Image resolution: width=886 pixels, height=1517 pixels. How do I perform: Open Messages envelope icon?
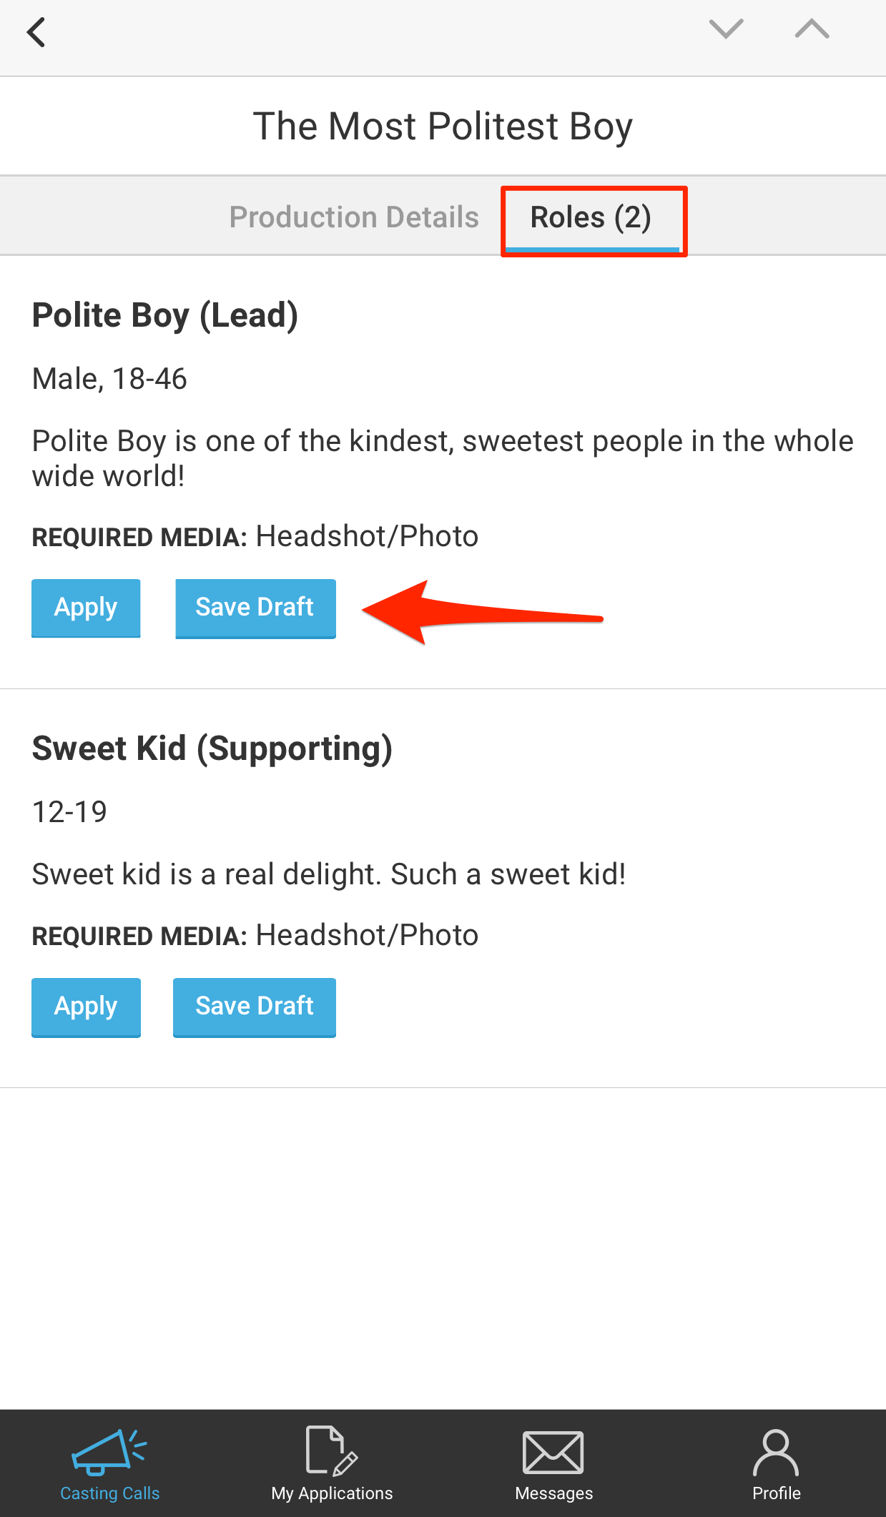553,1452
